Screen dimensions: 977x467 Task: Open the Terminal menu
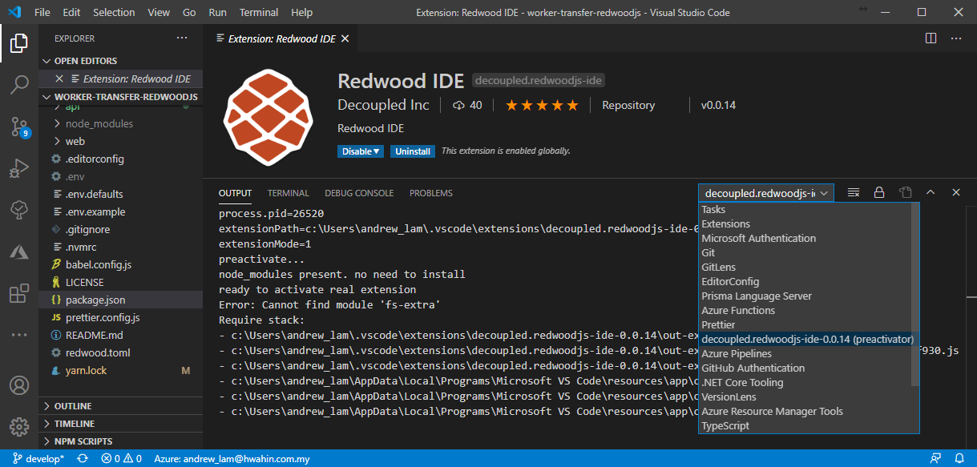pyautogui.click(x=259, y=12)
